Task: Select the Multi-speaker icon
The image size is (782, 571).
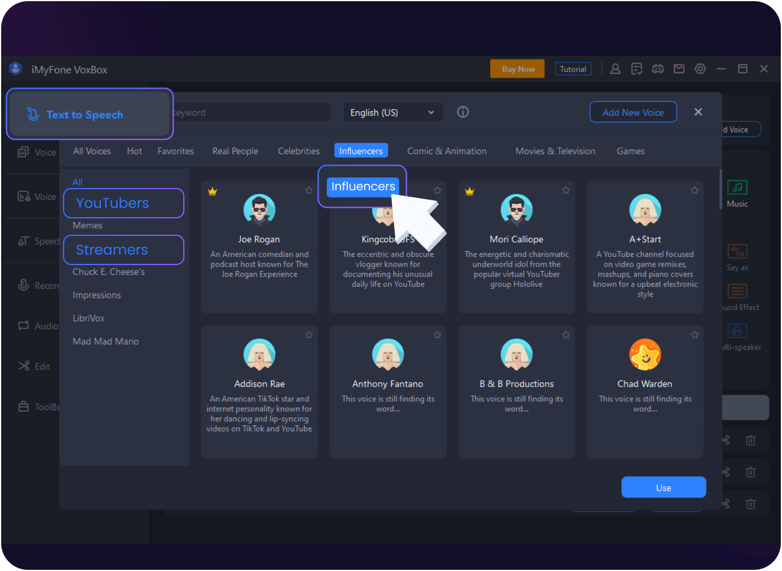Action: pyautogui.click(x=738, y=331)
